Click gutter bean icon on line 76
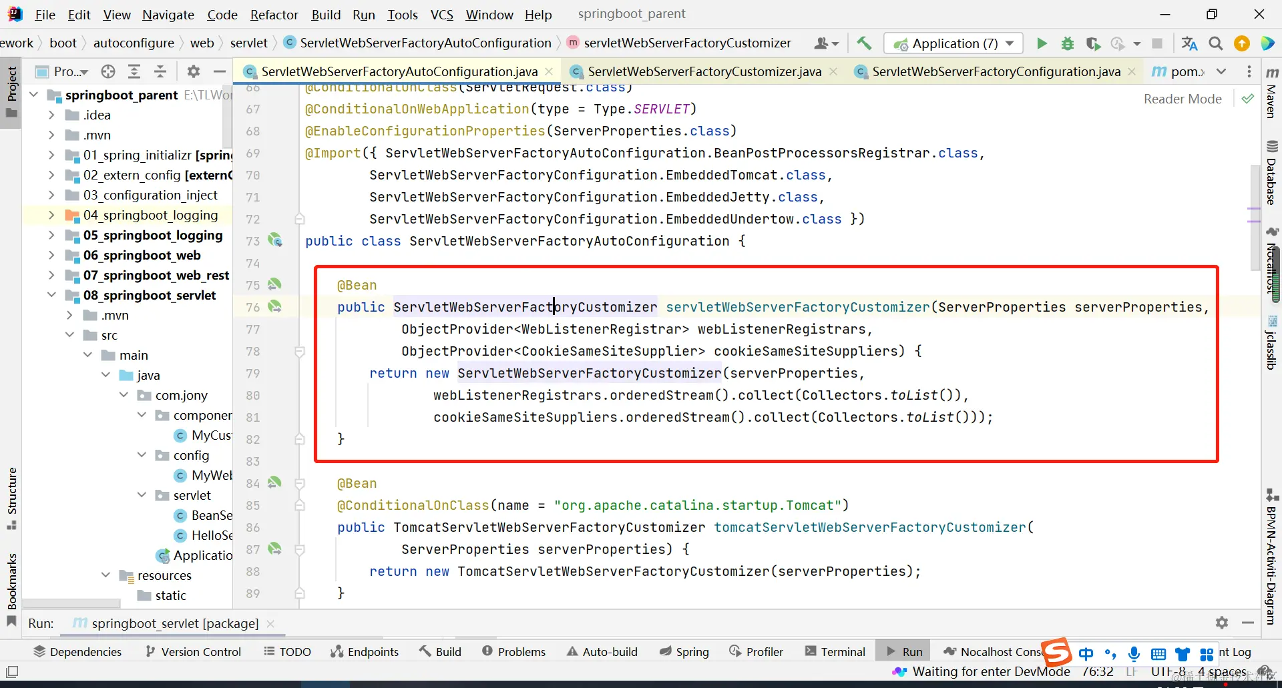This screenshot has height=688, width=1282. [275, 306]
